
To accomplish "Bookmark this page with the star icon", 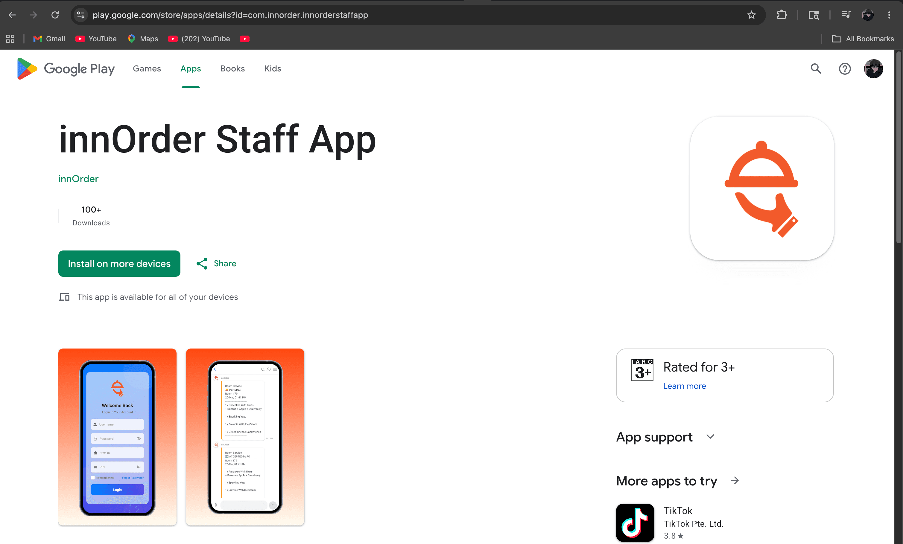I will pyautogui.click(x=751, y=15).
